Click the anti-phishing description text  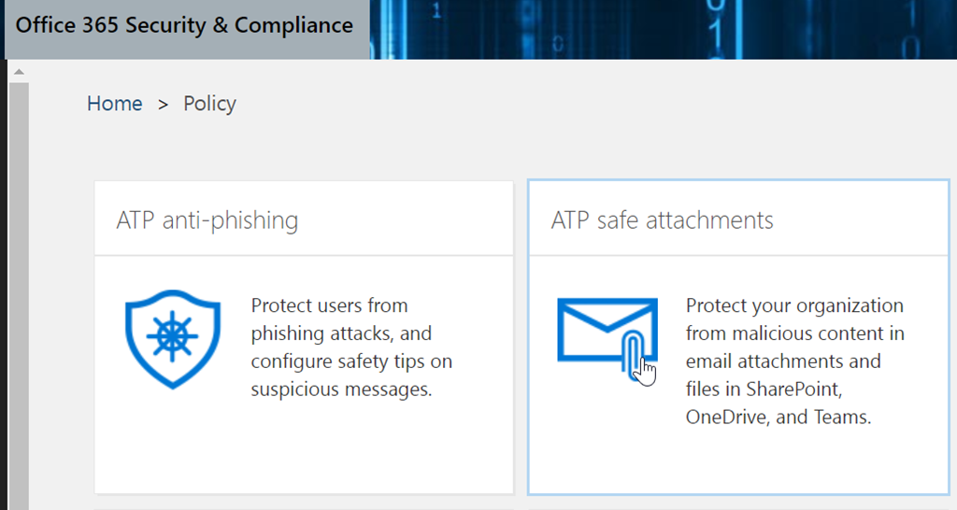(350, 347)
